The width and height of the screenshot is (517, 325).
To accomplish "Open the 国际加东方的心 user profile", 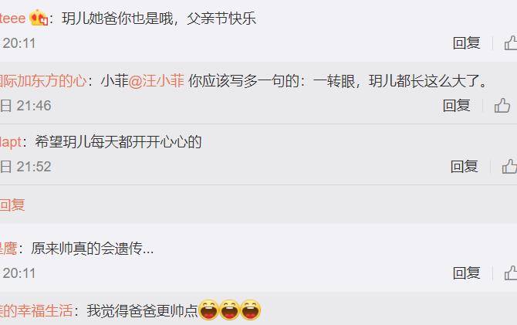I will click(43, 81).
